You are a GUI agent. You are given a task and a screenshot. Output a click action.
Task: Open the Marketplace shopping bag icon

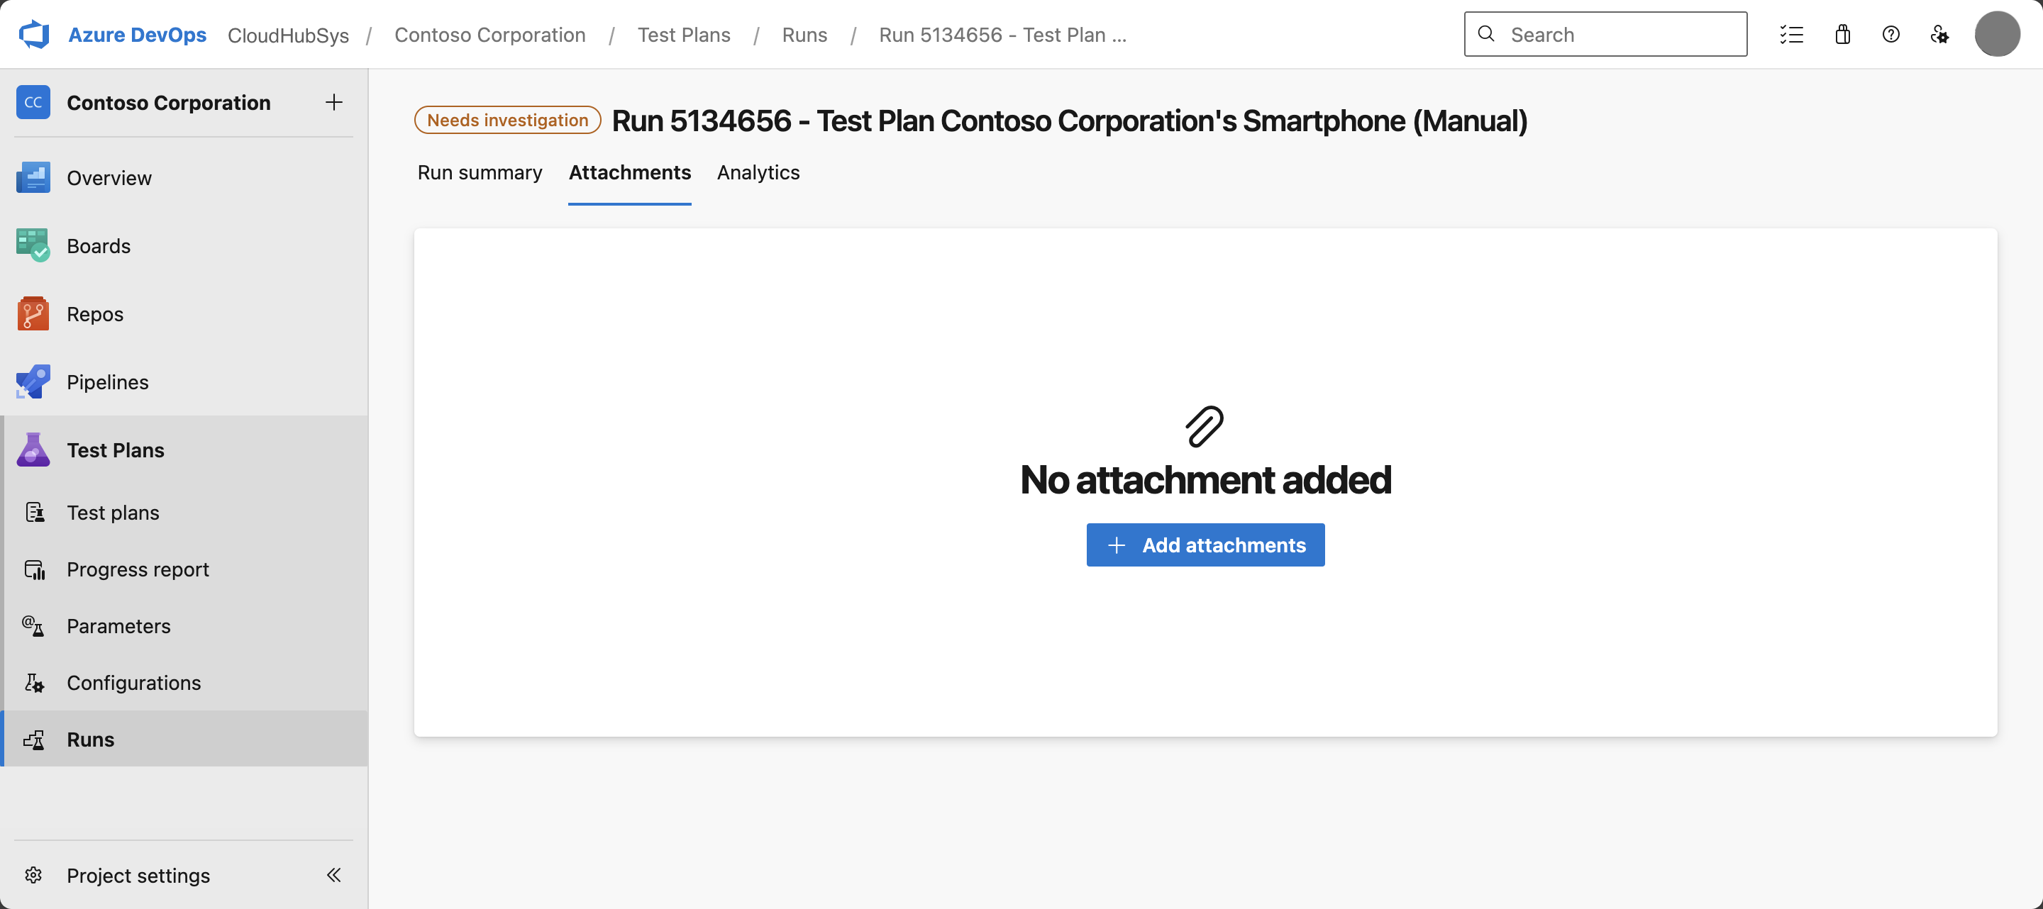point(1842,34)
